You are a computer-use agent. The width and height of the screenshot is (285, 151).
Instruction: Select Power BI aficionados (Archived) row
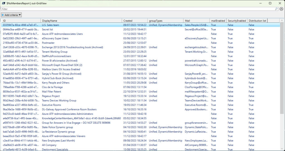coord(141,61)
